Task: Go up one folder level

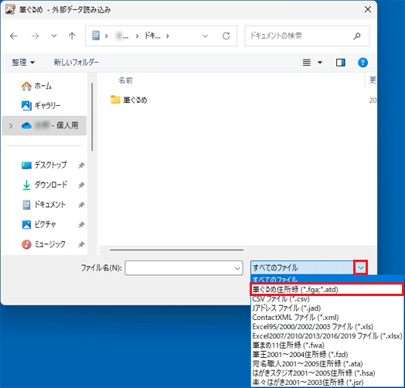Action: [72, 36]
